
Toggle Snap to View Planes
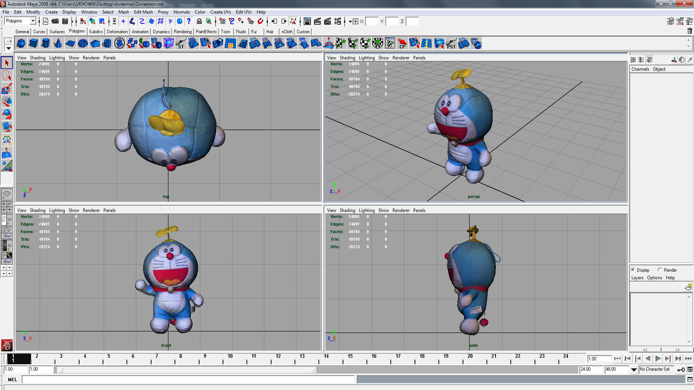tap(250, 21)
